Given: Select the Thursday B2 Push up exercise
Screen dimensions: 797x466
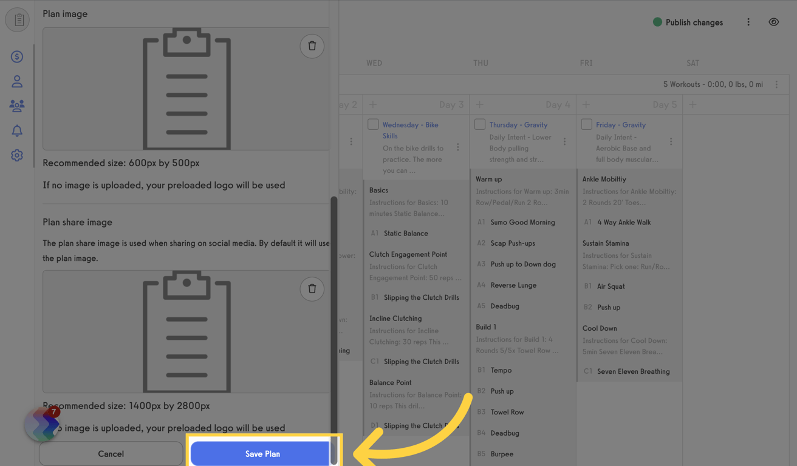Looking at the screenshot, I should [502, 391].
